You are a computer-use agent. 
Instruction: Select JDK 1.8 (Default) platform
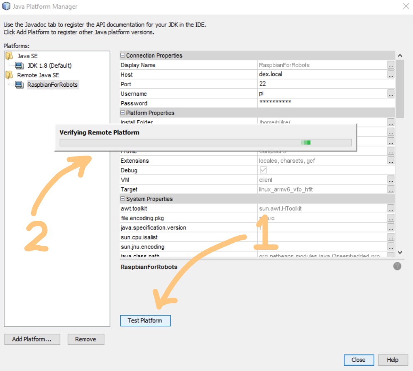coord(49,66)
